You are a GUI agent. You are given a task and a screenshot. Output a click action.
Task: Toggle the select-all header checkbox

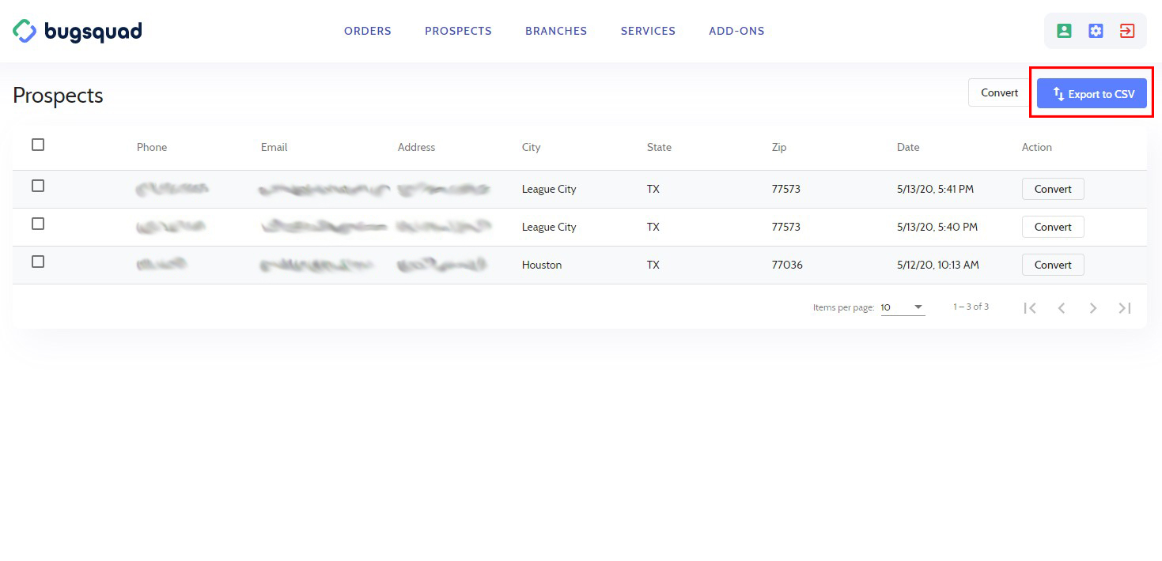click(x=38, y=145)
